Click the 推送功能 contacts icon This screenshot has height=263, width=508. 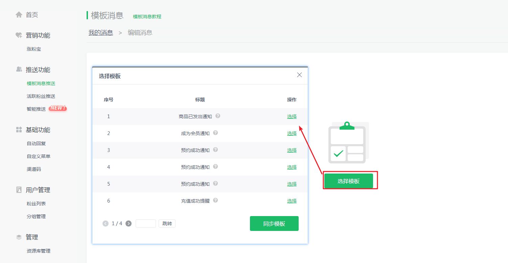[19, 70]
